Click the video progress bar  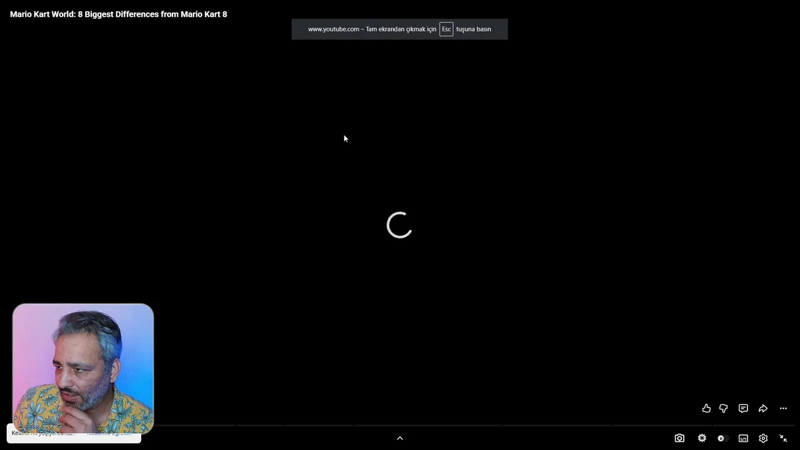475,426
